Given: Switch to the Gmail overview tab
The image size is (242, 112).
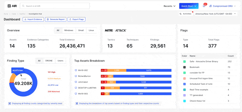Looking at the screenshot, I should click(x=81, y=30).
